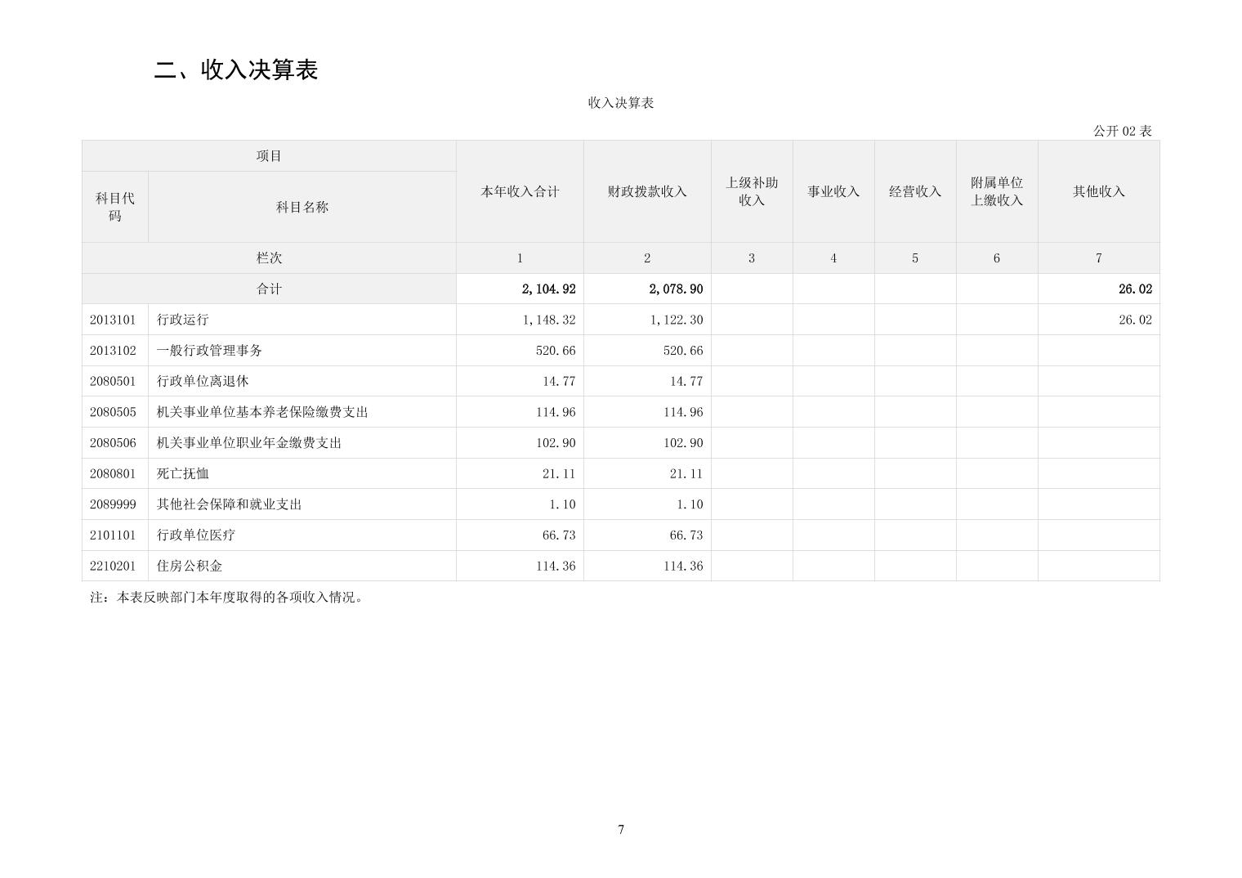Select the total value 2,104.92
Screen dimensions: 1242x878
[548, 289]
